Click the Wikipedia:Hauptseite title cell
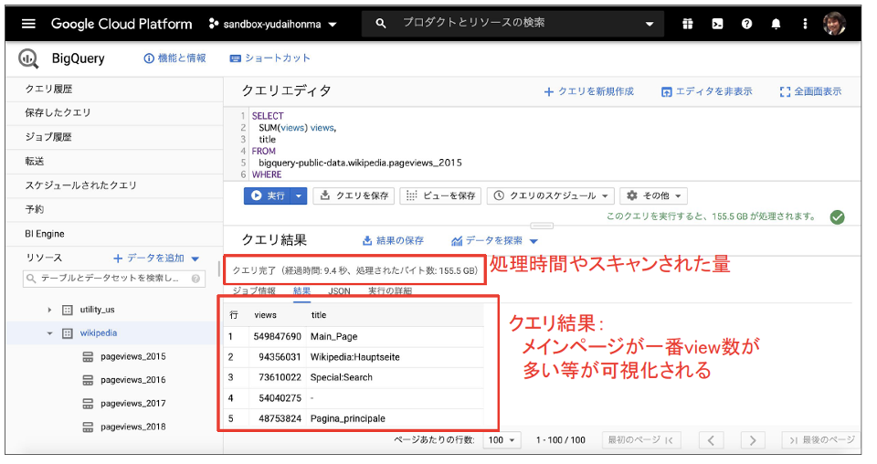This screenshot has width=877, height=464. pyautogui.click(x=355, y=357)
